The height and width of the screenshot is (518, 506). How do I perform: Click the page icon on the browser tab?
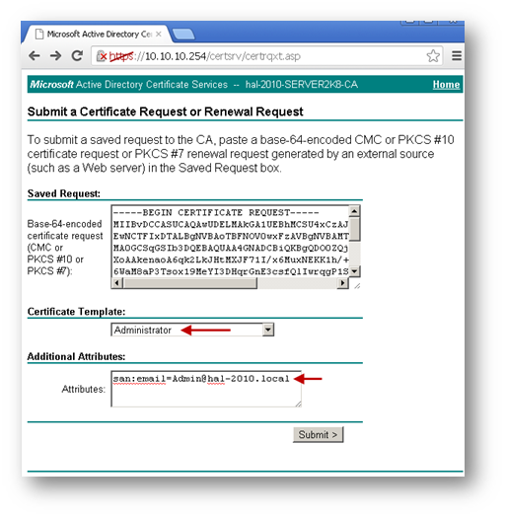pyautogui.click(x=39, y=34)
